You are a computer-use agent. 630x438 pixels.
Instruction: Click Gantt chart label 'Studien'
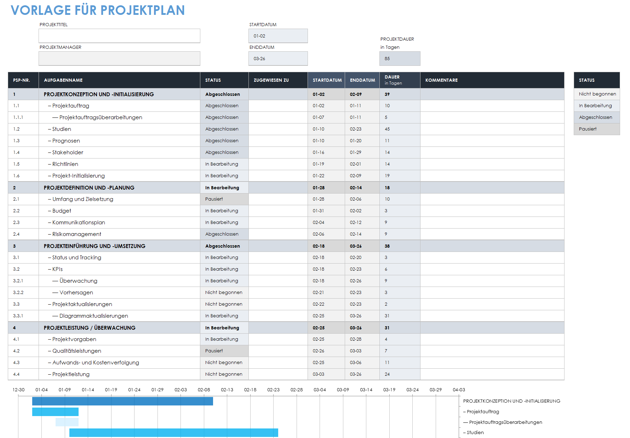click(474, 433)
